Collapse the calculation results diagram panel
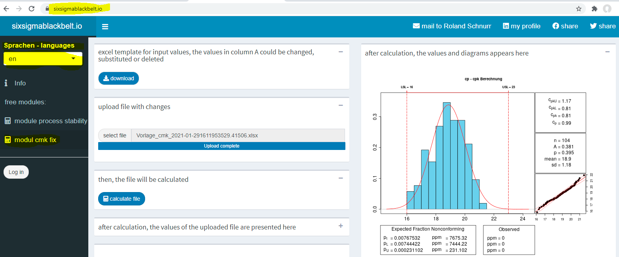The height and width of the screenshot is (257, 619). click(x=607, y=52)
